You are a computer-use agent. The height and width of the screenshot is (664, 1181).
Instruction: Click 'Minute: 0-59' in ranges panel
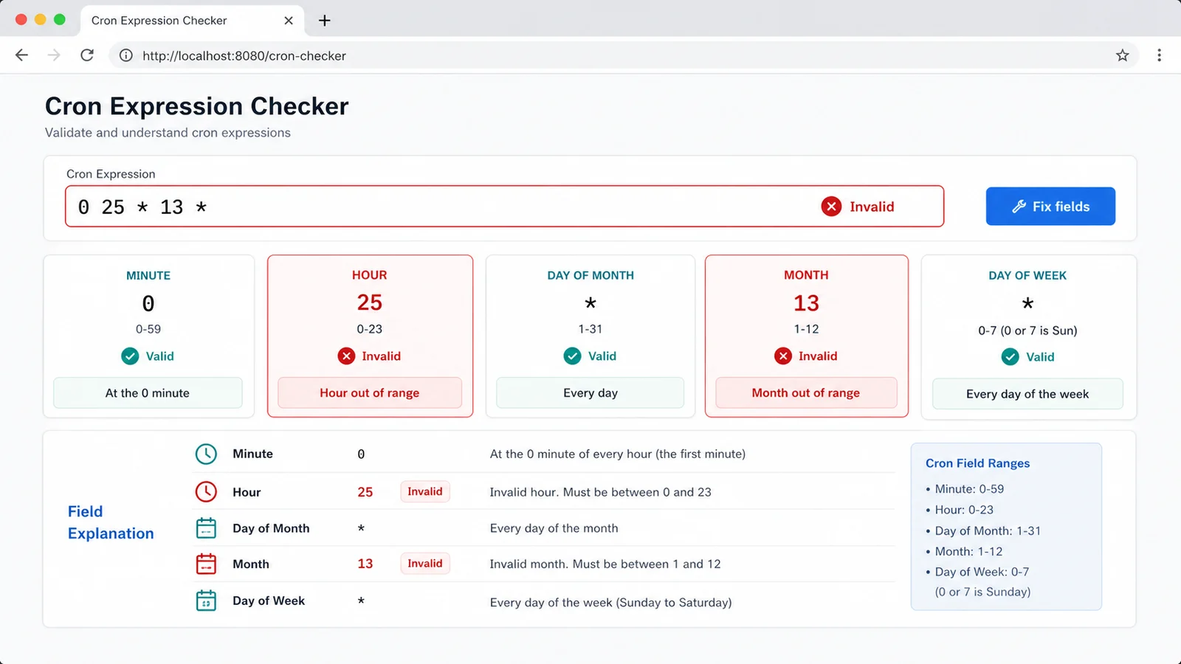tap(969, 489)
